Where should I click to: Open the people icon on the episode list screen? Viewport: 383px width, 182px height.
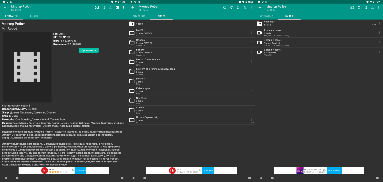tap(372, 7)
